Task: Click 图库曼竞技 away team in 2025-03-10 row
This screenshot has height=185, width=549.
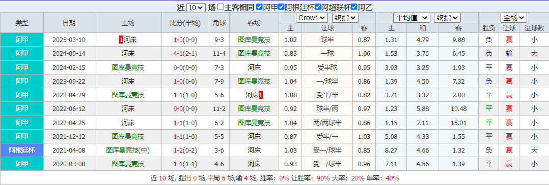Action: [x=254, y=40]
